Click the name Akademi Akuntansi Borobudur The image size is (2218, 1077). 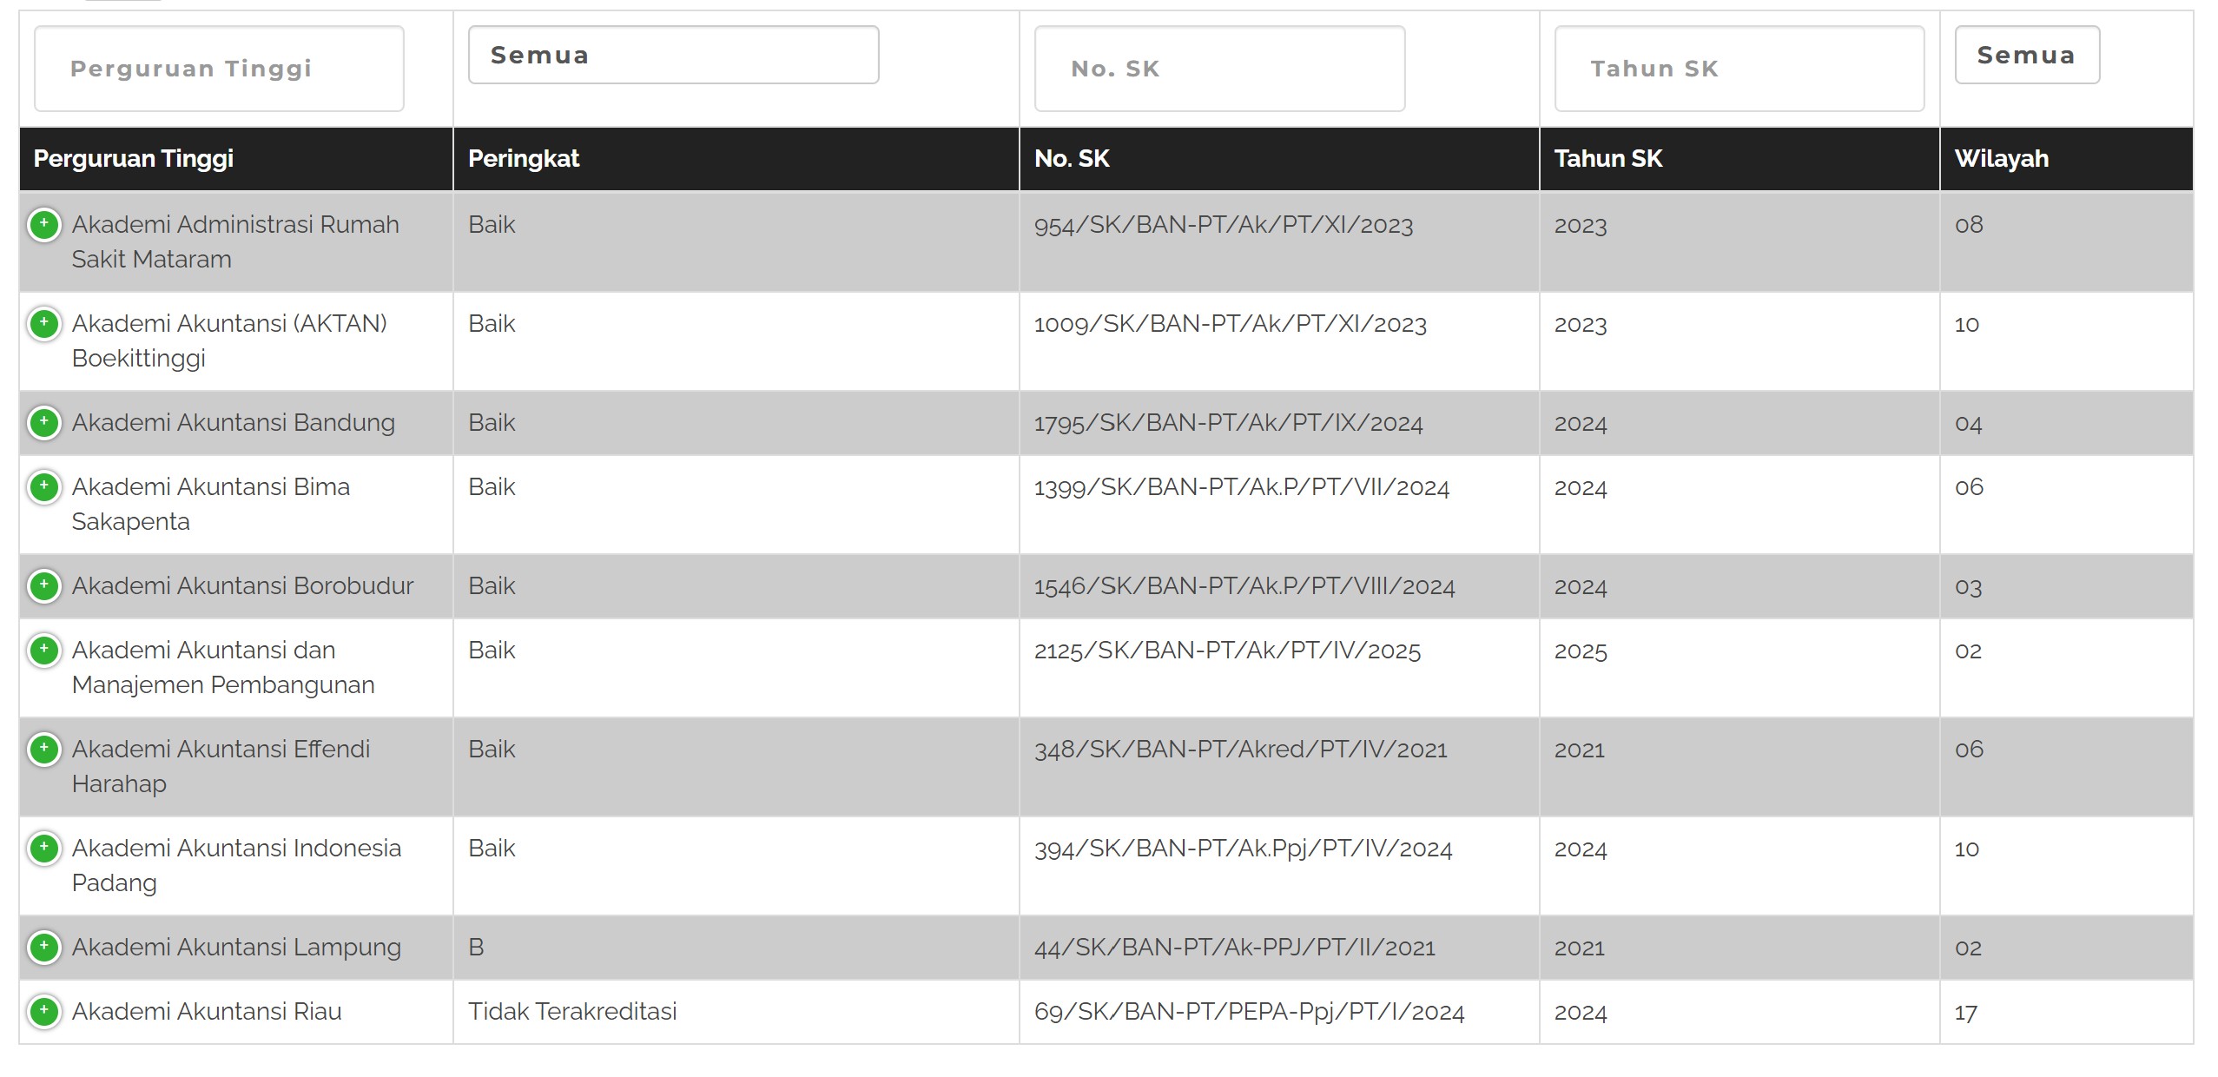[x=242, y=586]
